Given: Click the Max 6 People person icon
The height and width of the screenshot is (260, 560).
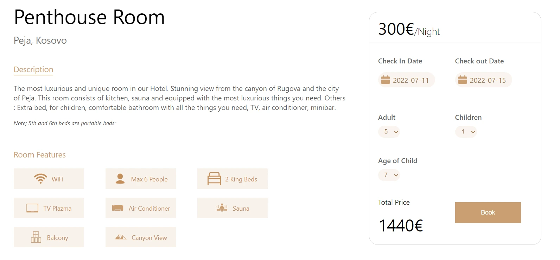Looking at the screenshot, I should click(120, 179).
